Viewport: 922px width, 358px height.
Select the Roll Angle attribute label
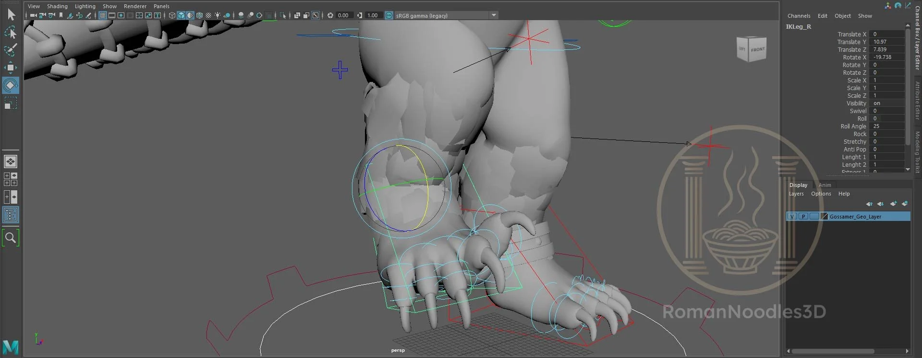[853, 126]
